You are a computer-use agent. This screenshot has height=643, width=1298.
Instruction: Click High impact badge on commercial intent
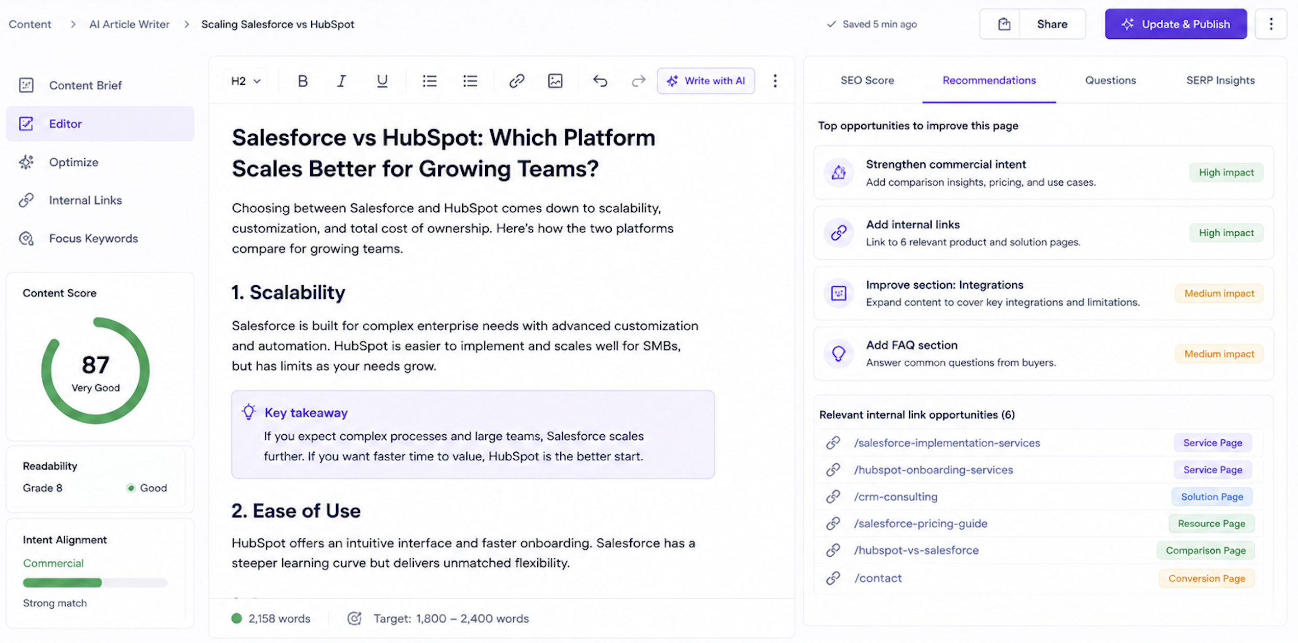pyautogui.click(x=1226, y=172)
